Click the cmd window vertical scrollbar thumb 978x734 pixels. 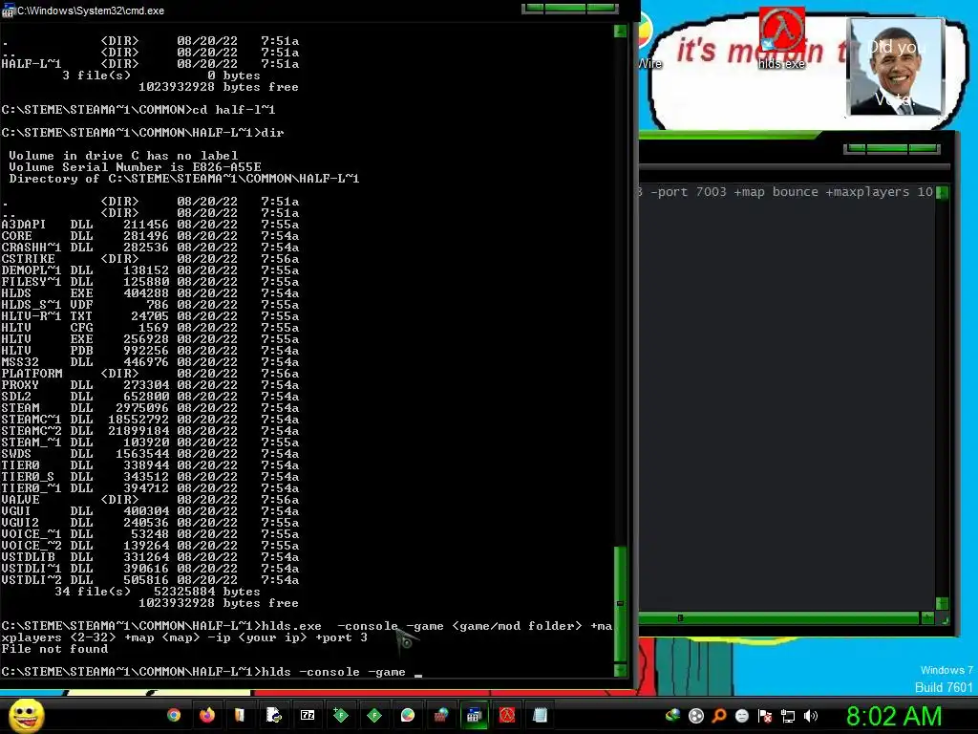pyautogui.click(x=620, y=604)
